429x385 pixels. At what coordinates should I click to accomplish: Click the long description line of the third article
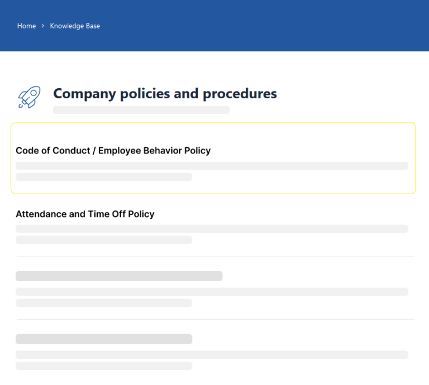(212, 292)
